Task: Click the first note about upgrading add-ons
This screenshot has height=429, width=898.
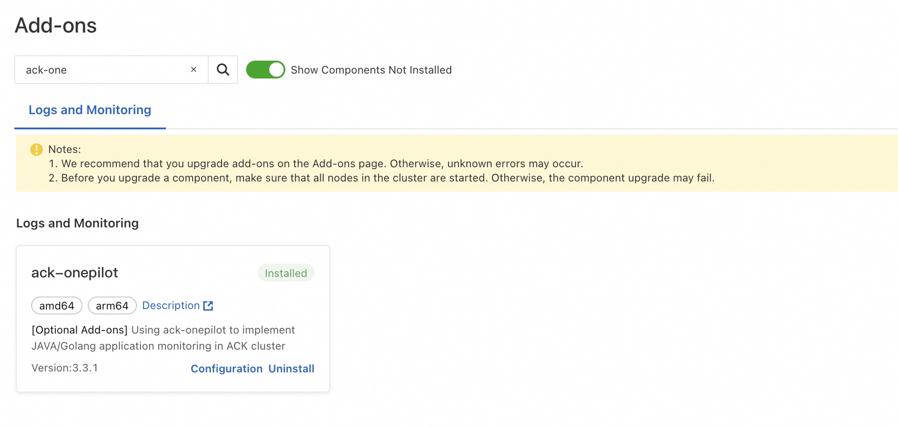Action: (316, 164)
